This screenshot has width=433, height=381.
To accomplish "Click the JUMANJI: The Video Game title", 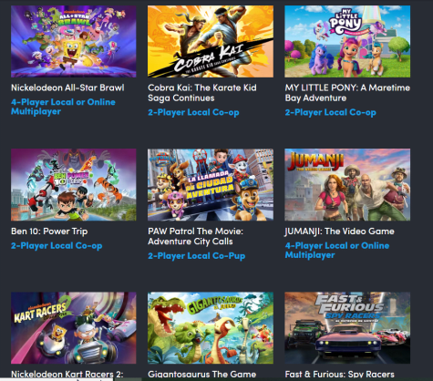I will coord(339,232).
